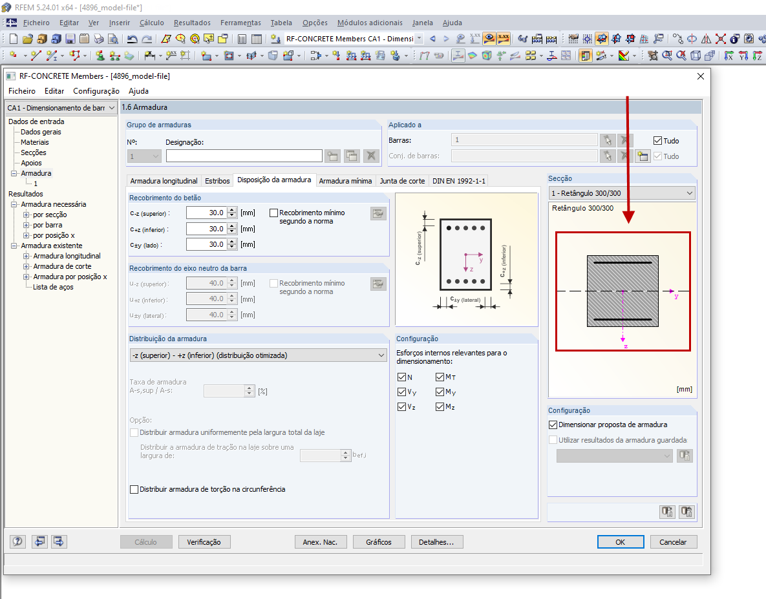Image resolution: width=766 pixels, height=599 pixels.
Task: Open Junta de corte tab
Action: tap(402, 181)
